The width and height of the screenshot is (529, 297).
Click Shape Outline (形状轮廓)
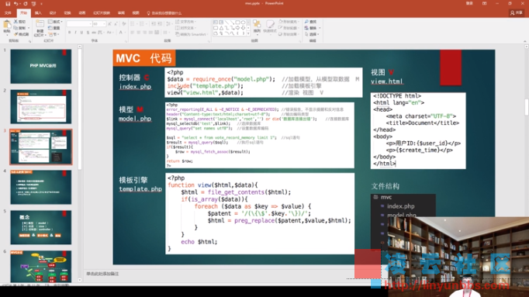click(x=289, y=28)
